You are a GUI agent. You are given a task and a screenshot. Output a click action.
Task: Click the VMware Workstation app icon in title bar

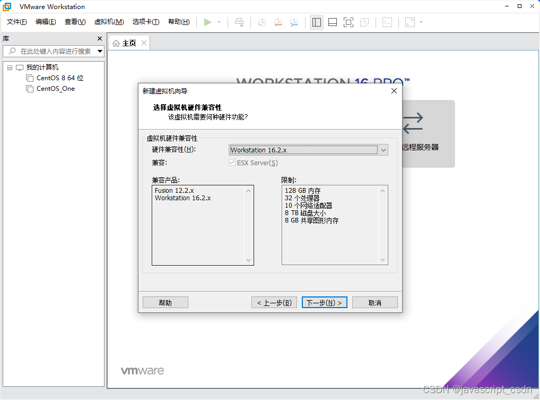click(7, 6)
